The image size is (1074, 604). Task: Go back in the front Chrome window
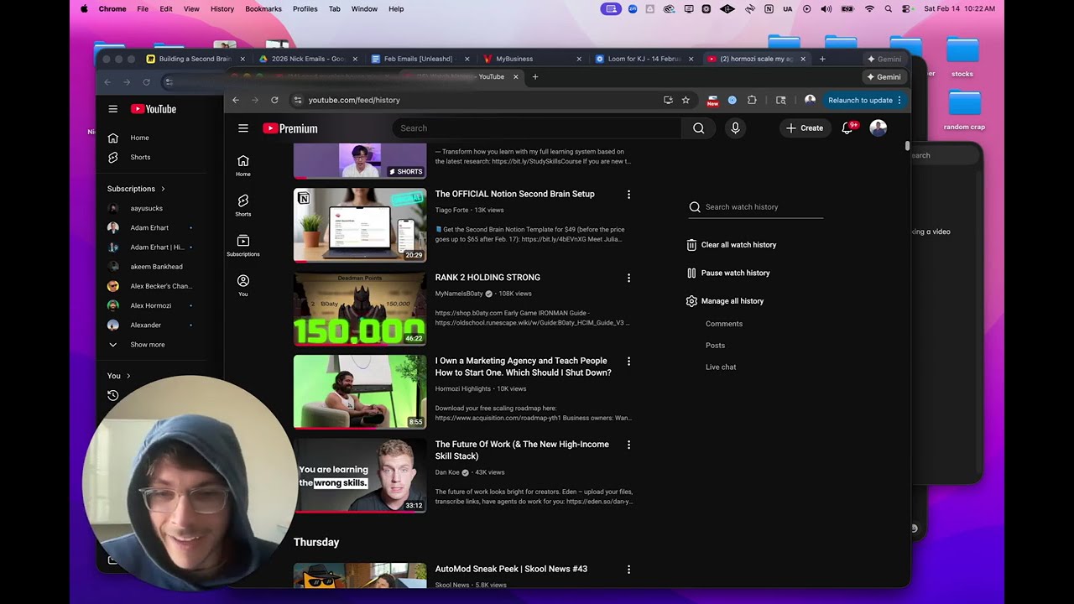[x=236, y=100]
